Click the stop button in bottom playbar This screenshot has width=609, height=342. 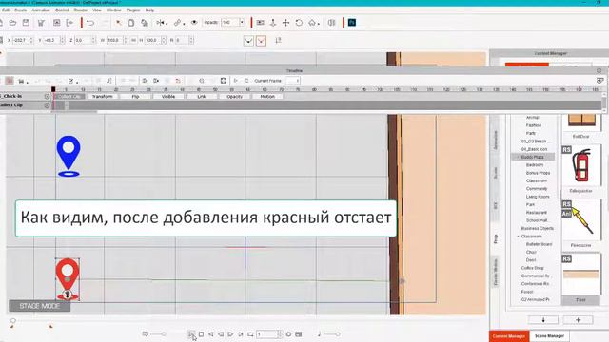coord(201,333)
